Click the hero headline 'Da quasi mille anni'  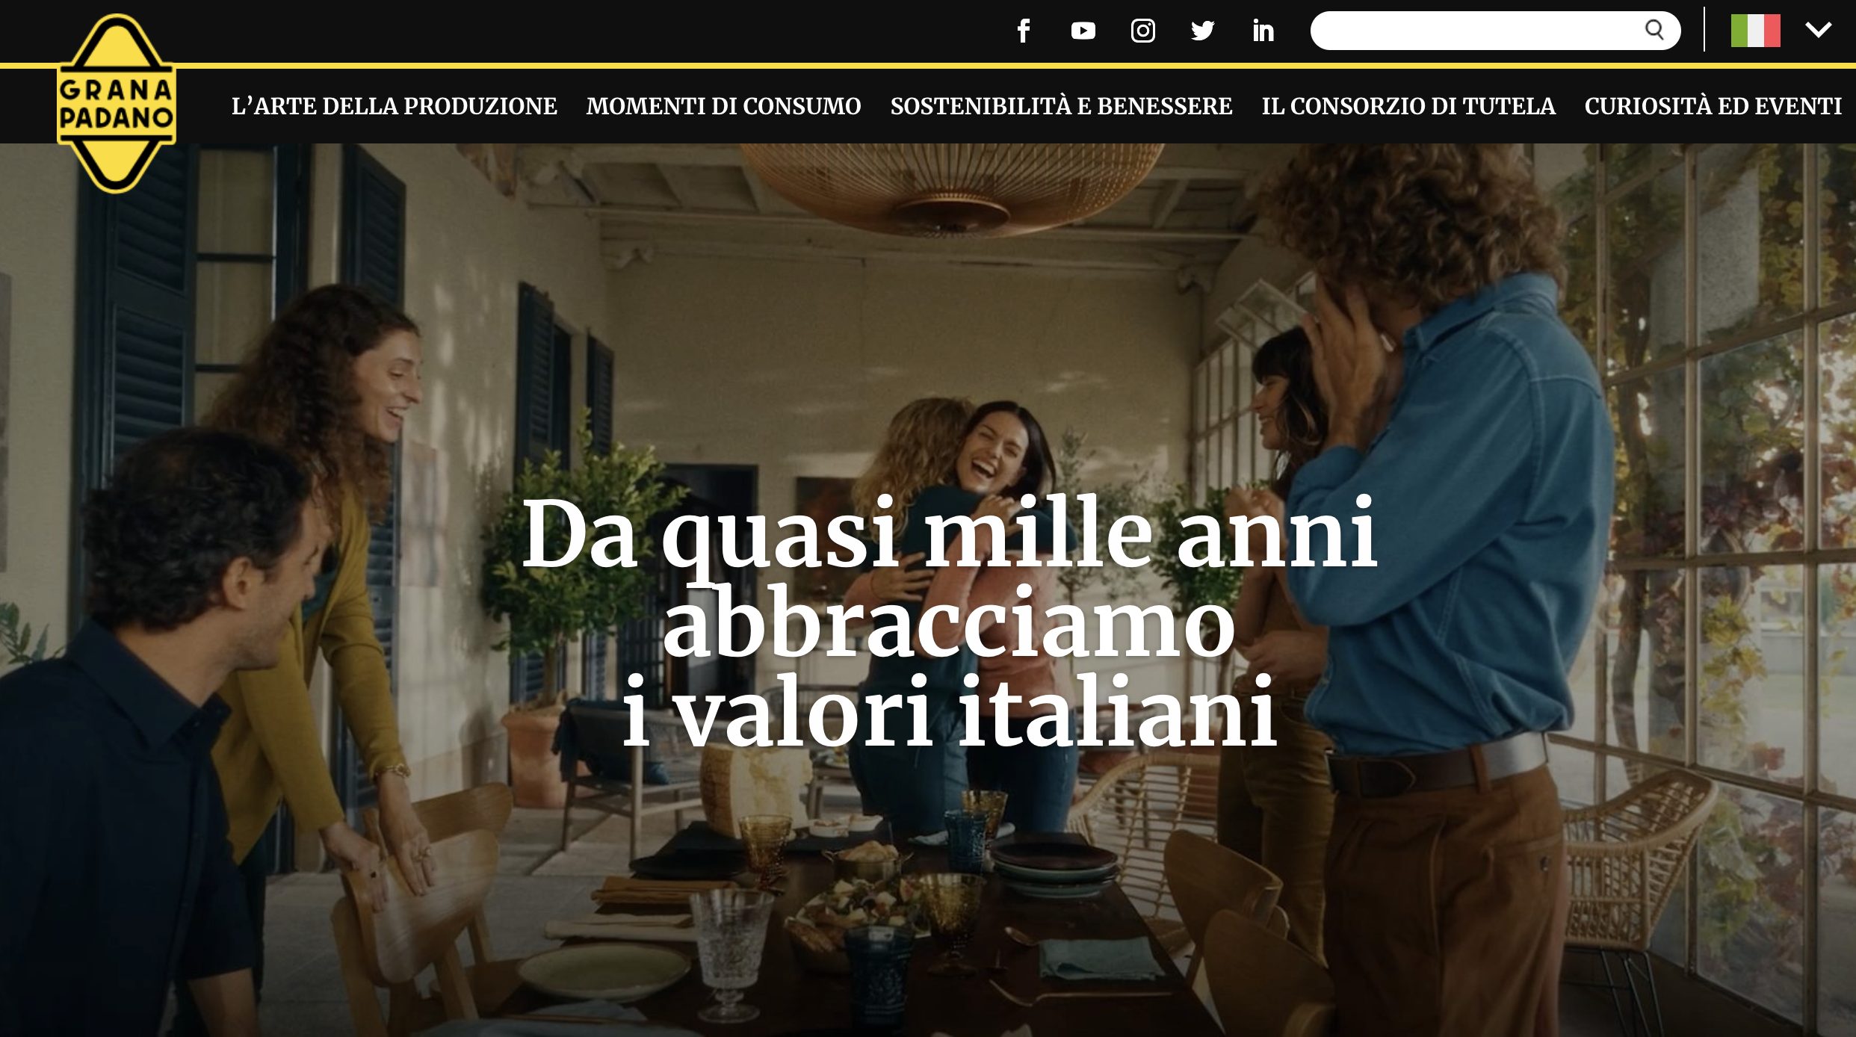coord(949,534)
